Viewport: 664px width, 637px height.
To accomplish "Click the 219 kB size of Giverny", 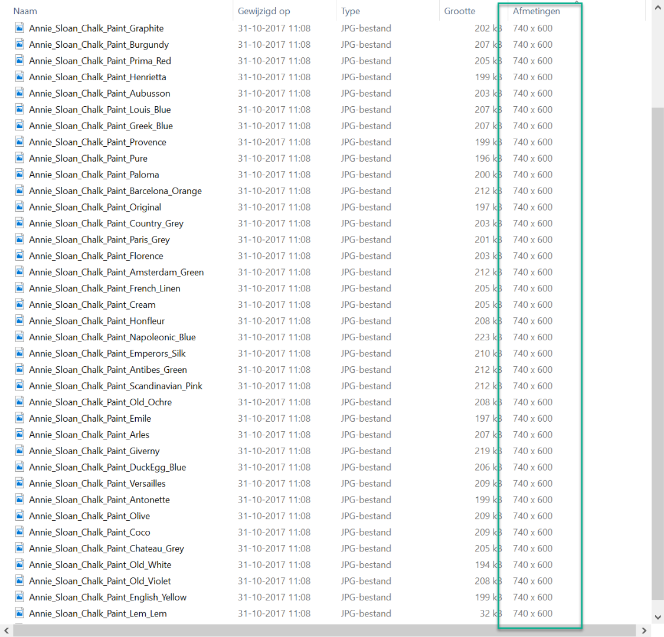I will click(488, 451).
